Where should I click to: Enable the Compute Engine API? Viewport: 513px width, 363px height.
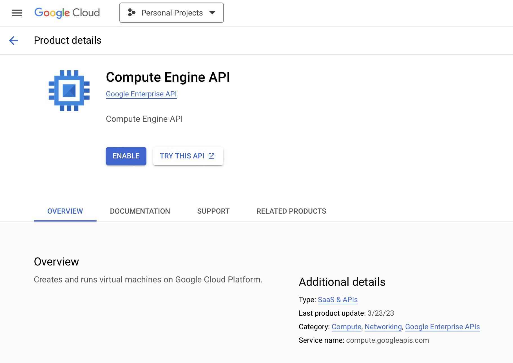point(126,156)
